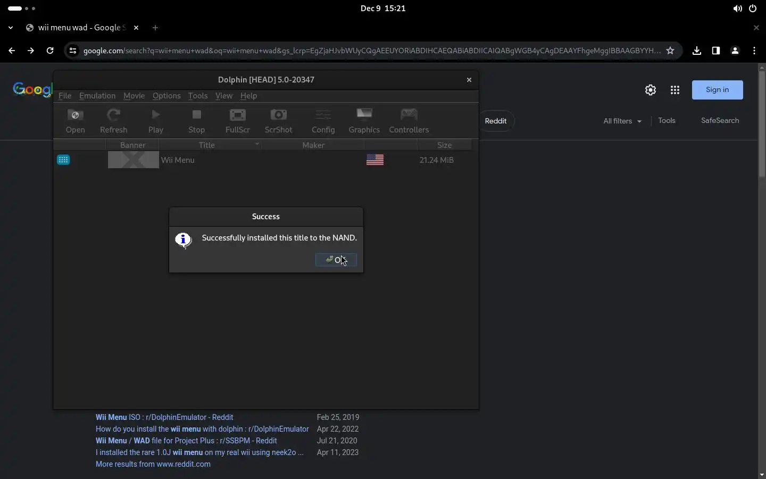Confirm the Success dialog with OK
The width and height of the screenshot is (766, 479).
[x=336, y=260]
